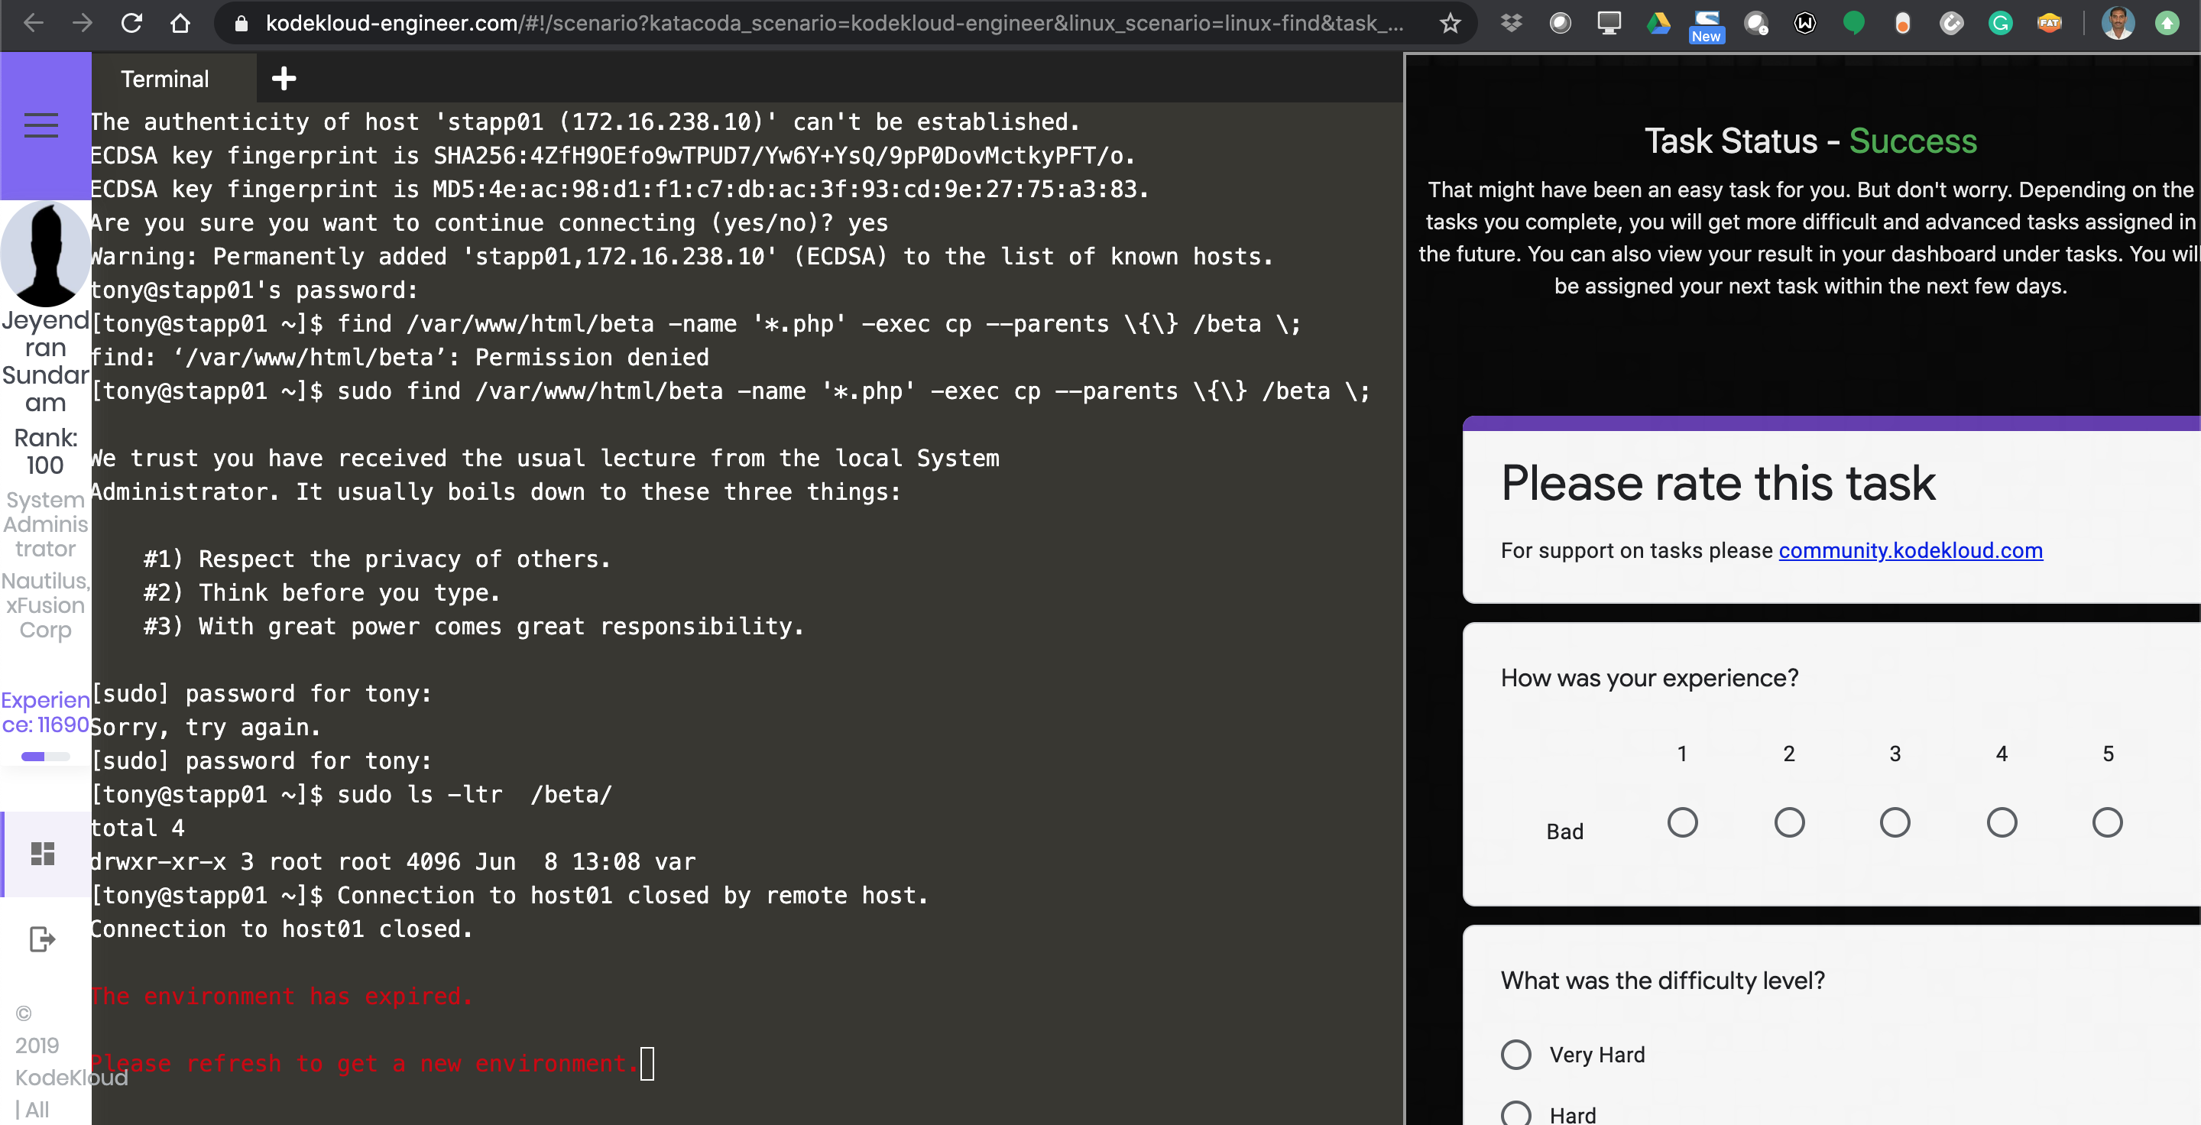2201x1125 pixels.
Task: Go back to previous page
Action: click(x=34, y=23)
